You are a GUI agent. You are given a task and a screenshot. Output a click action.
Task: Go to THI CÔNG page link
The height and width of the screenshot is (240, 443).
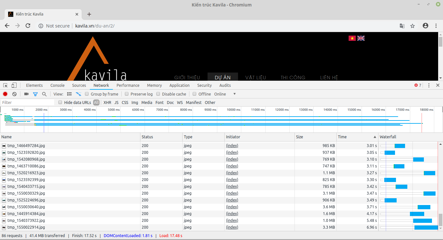click(x=293, y=77)
